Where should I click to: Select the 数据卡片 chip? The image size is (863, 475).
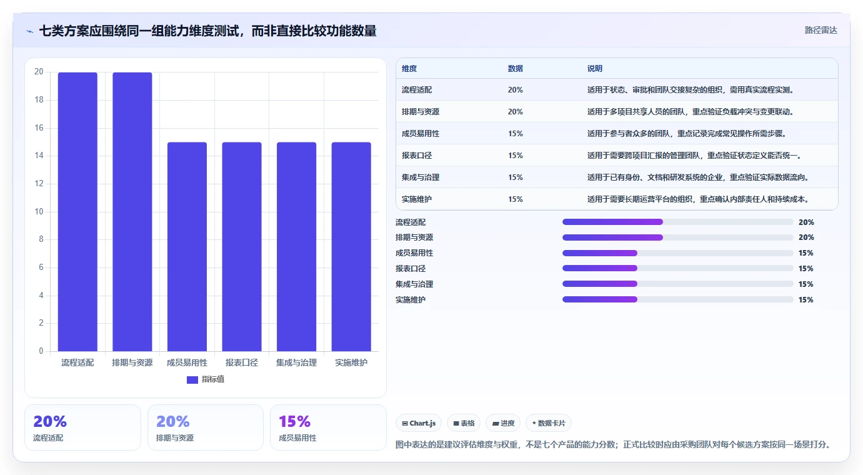click(549, 423)
